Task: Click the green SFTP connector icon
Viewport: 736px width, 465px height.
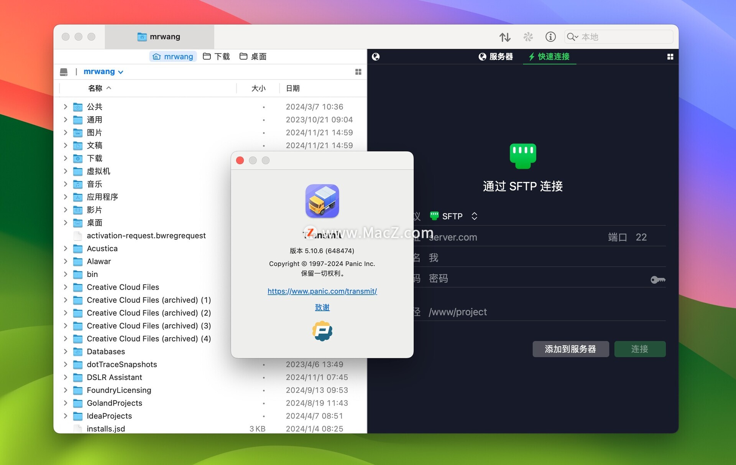Action: click(x=523, y=156)
